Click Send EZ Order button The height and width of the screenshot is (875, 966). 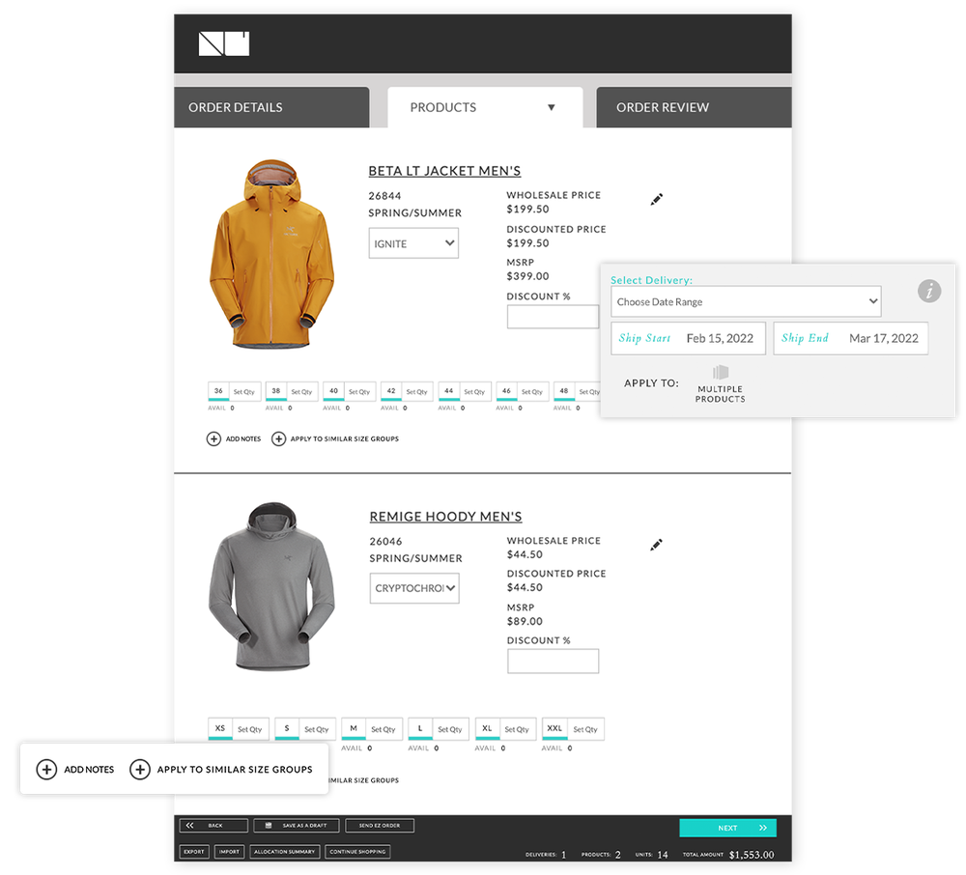pyautogui.click(x=380, y=825)
